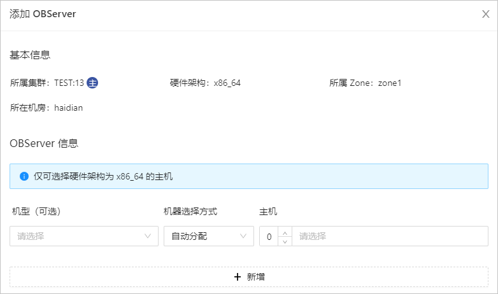
Task: Decrease the host count with down arrow
Action: coord(285,241)
